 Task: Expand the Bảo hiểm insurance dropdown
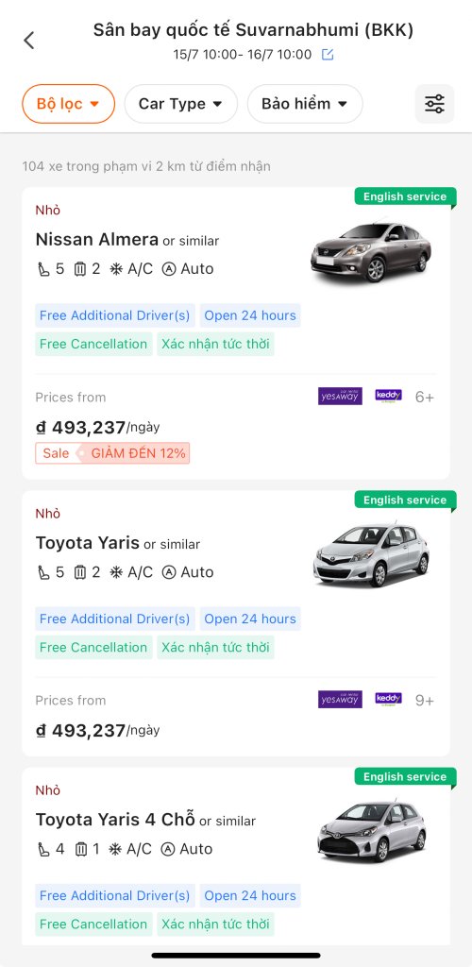click(x=305, y=104)
